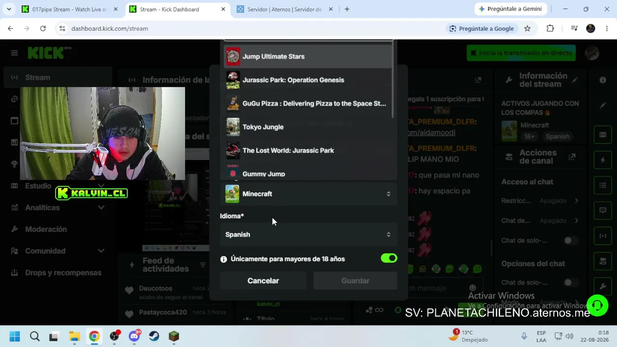
Task: Pop out the chat panel
Action: tap(478, 80)
